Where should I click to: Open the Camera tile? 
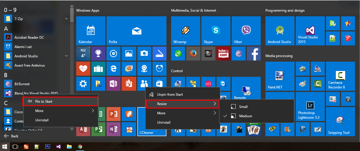(x=144, y=54)
